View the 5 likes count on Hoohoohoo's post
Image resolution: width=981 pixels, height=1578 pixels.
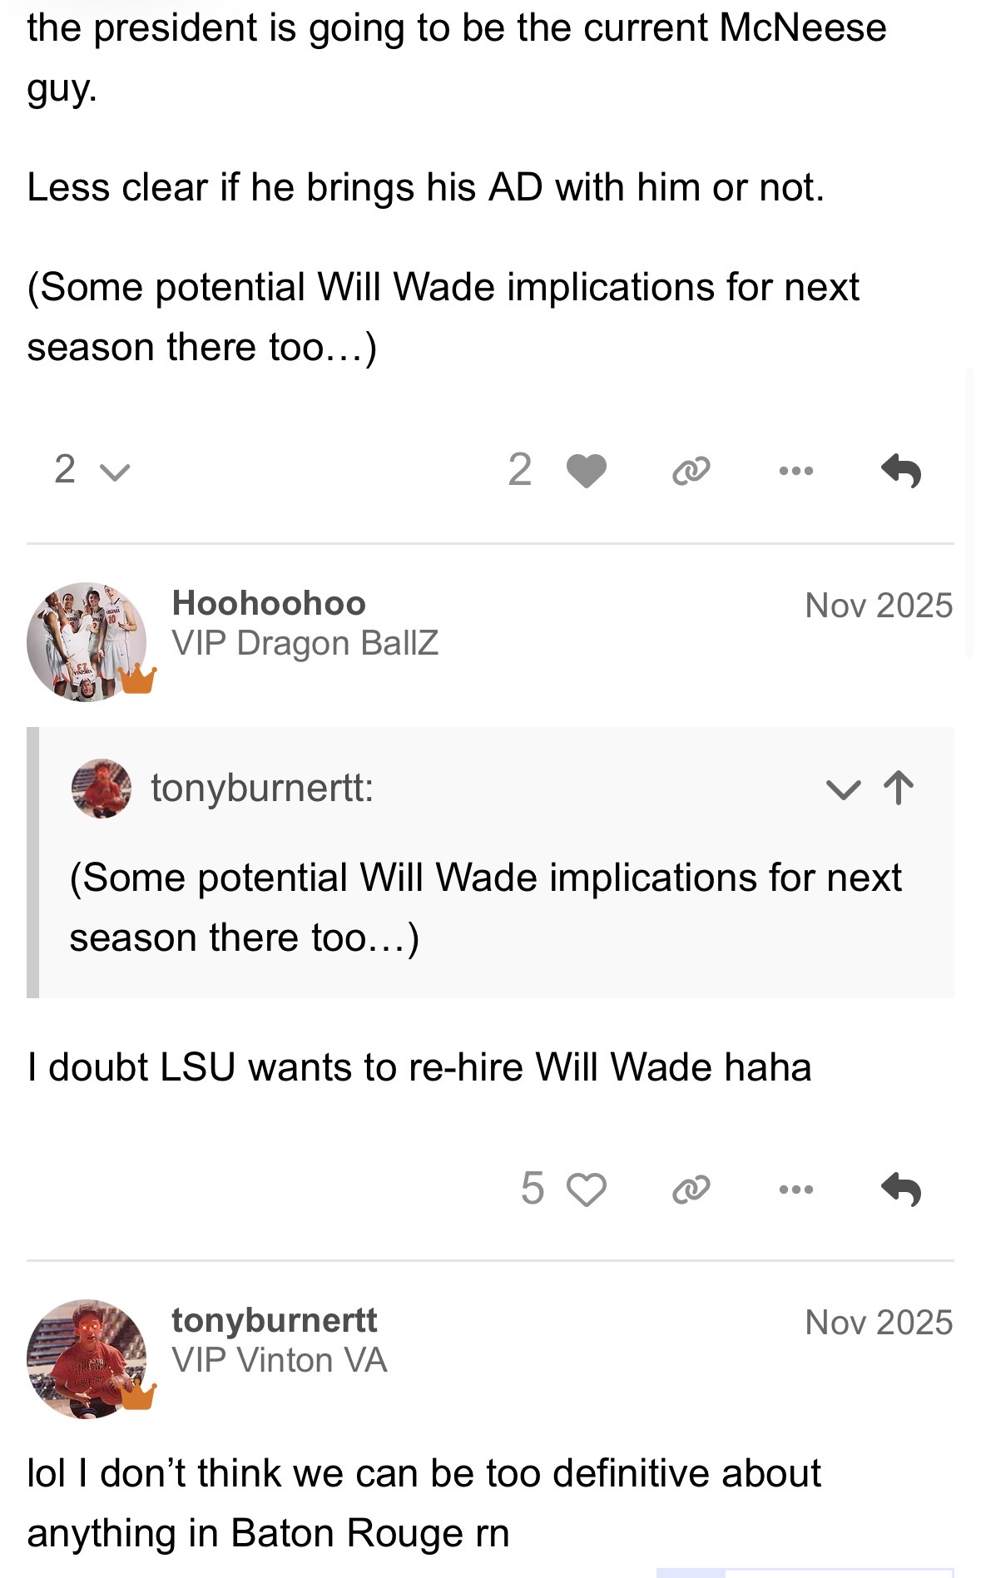tap(533, 1189)
